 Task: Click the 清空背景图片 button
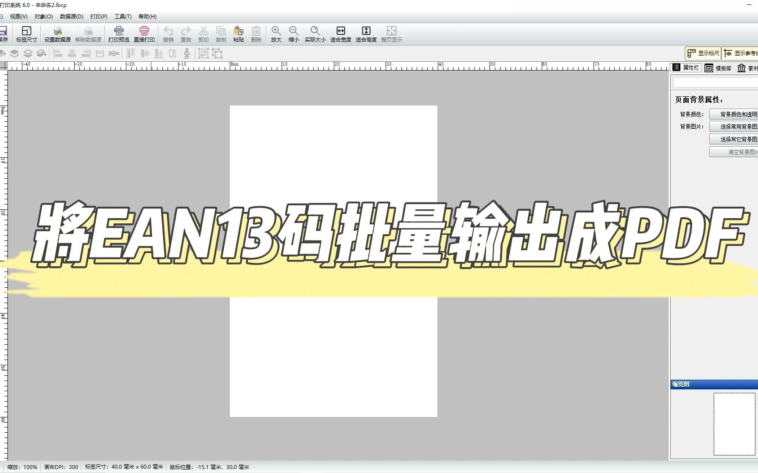point(734,152)
